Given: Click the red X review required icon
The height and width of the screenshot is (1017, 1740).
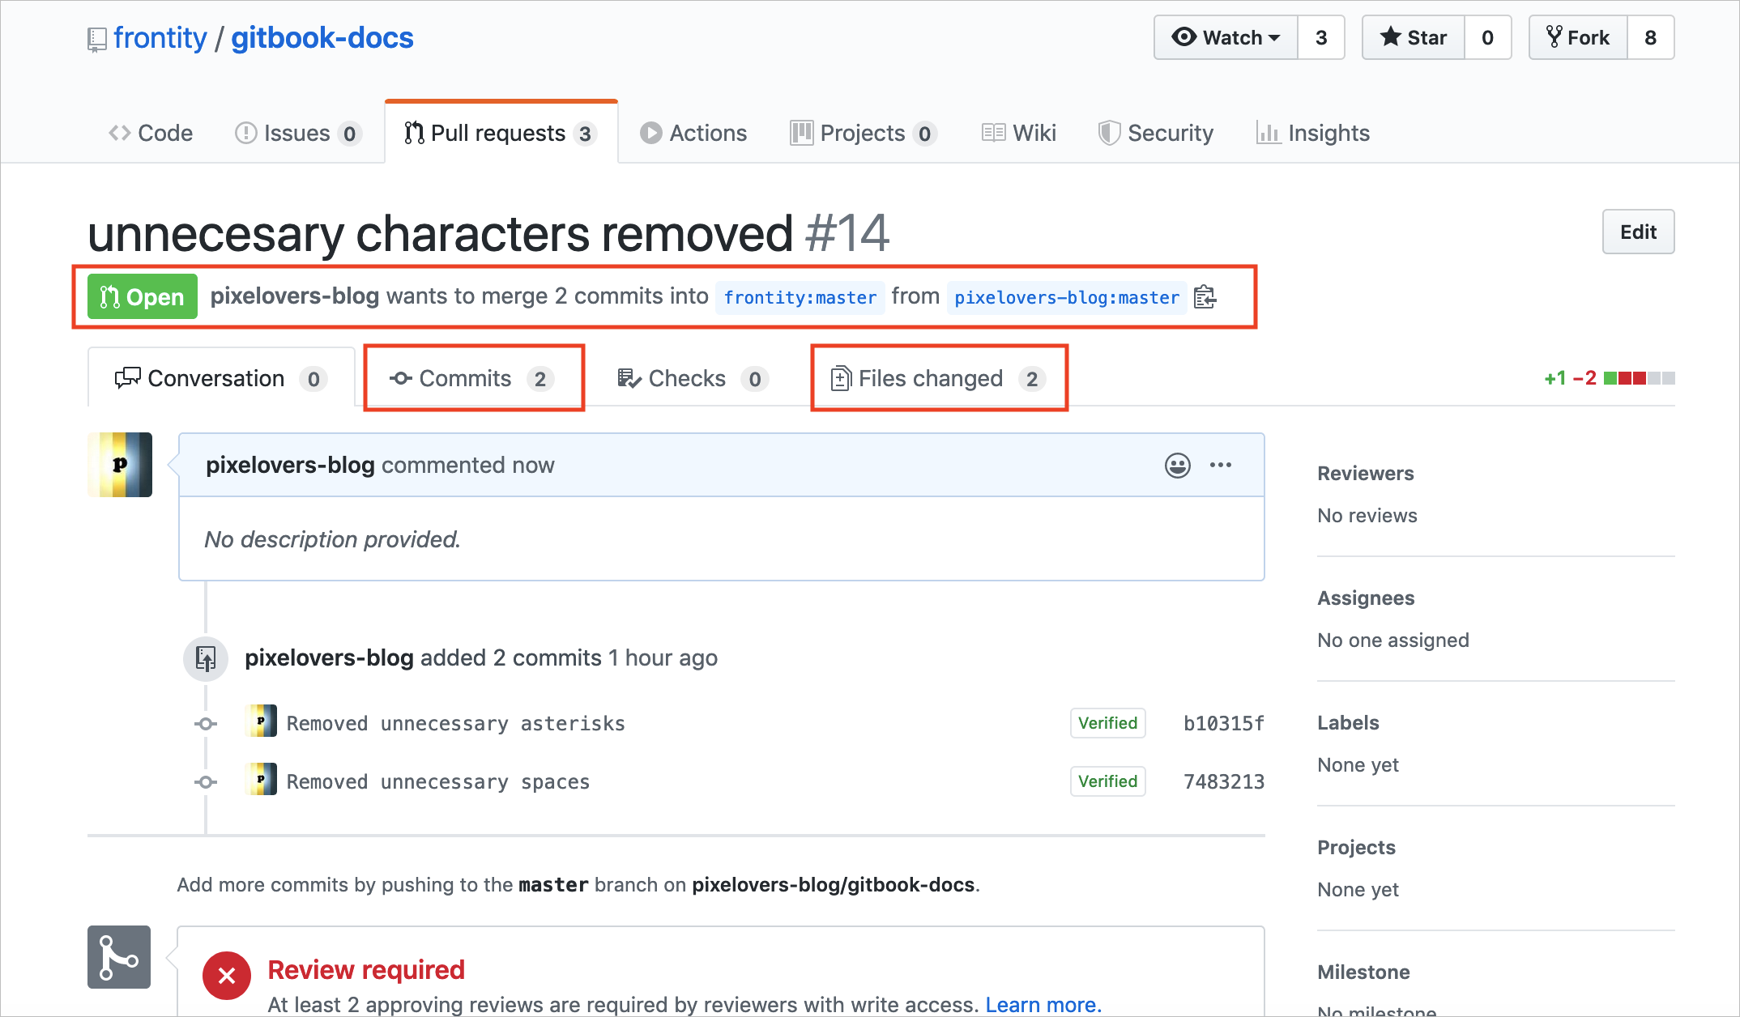Looking at the screenshot, I should pos(227,976).
